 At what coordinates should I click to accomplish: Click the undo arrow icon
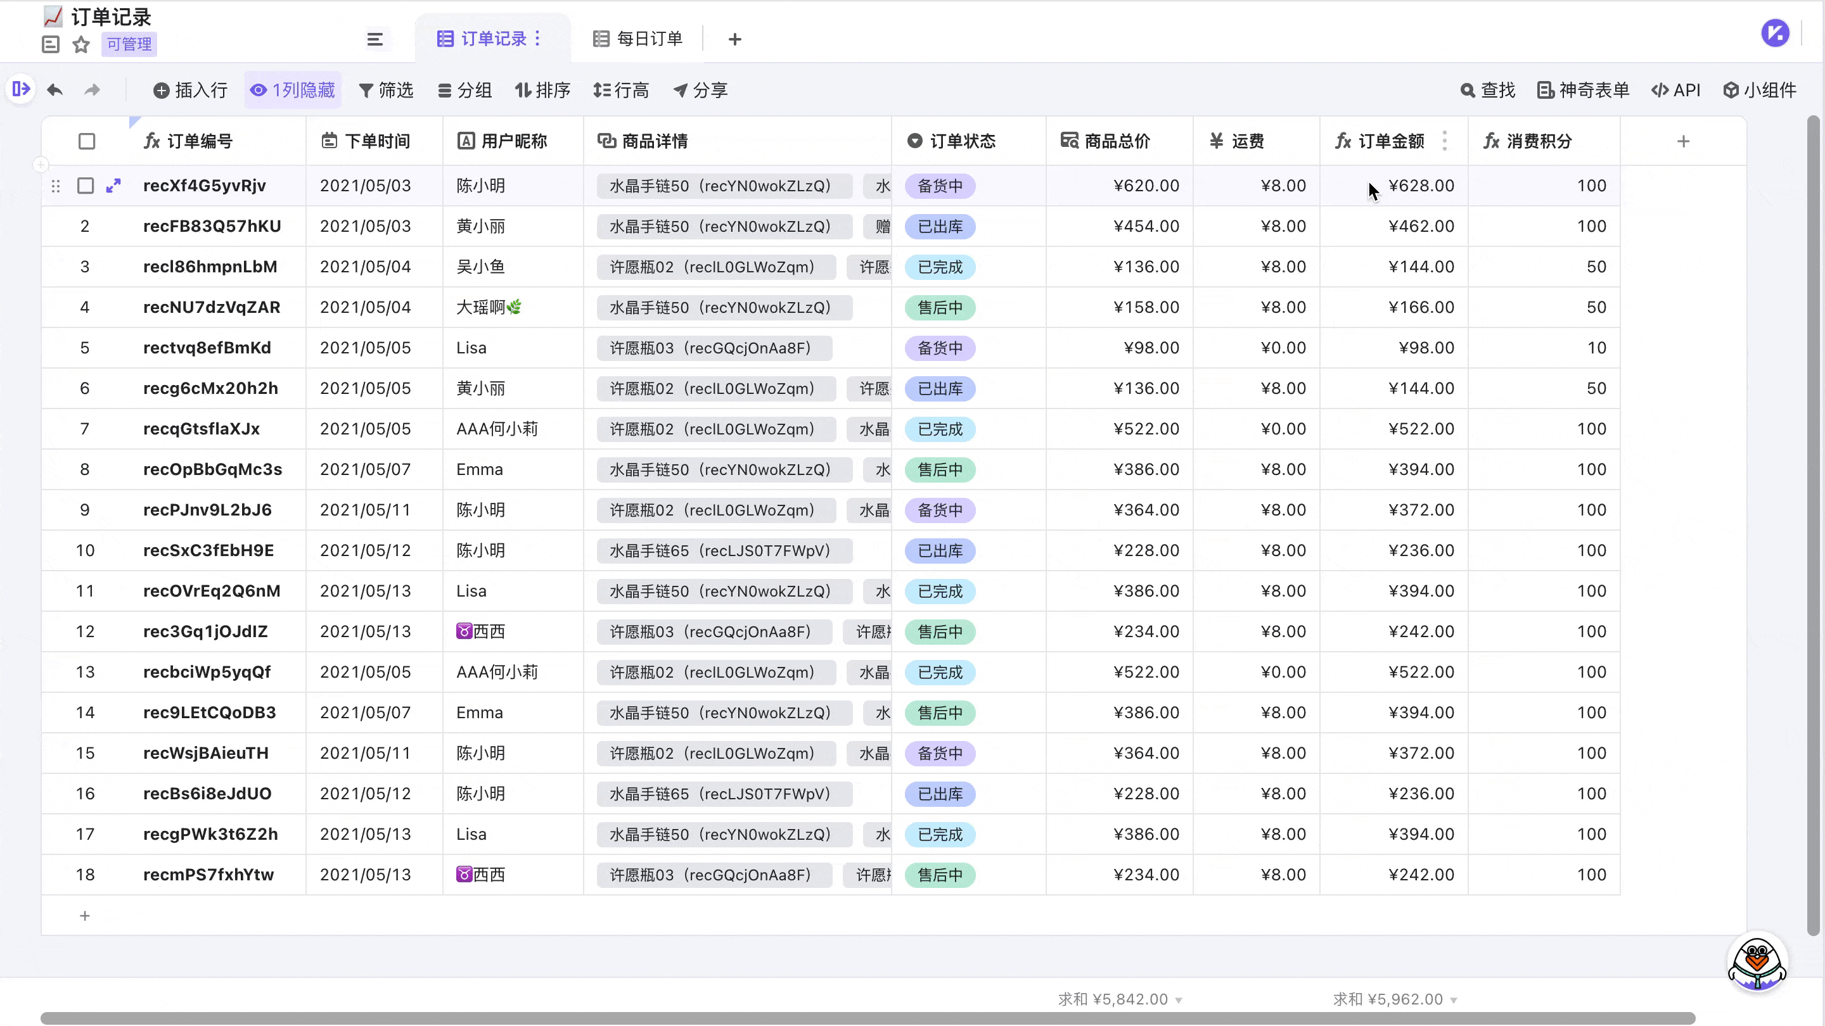tap(54, 89)
